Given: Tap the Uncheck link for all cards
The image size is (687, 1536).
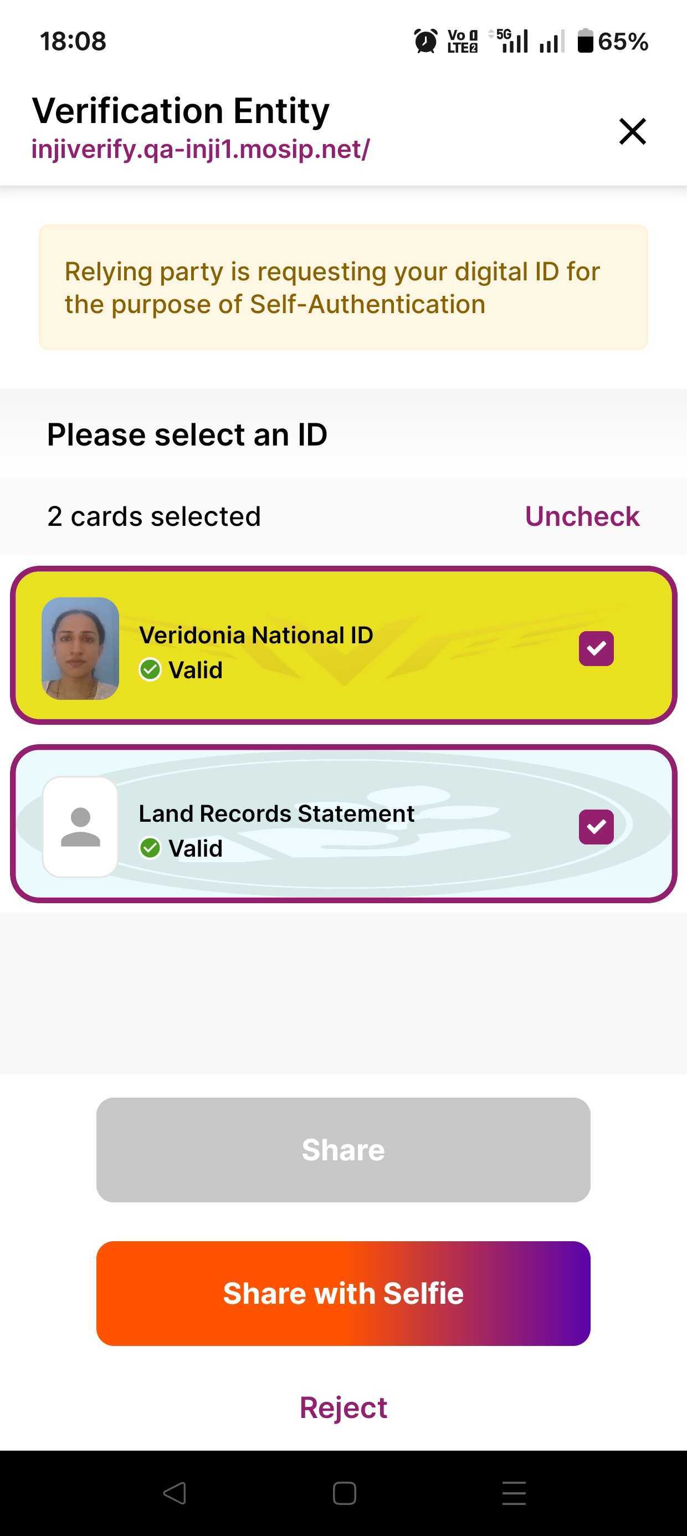Looking at the screenshot, I should point(581,516).
